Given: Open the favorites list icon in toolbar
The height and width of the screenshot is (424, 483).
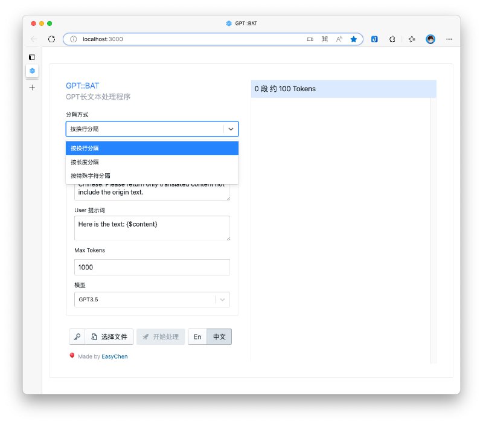Looking at the screenshot, I should coord(411,39).
